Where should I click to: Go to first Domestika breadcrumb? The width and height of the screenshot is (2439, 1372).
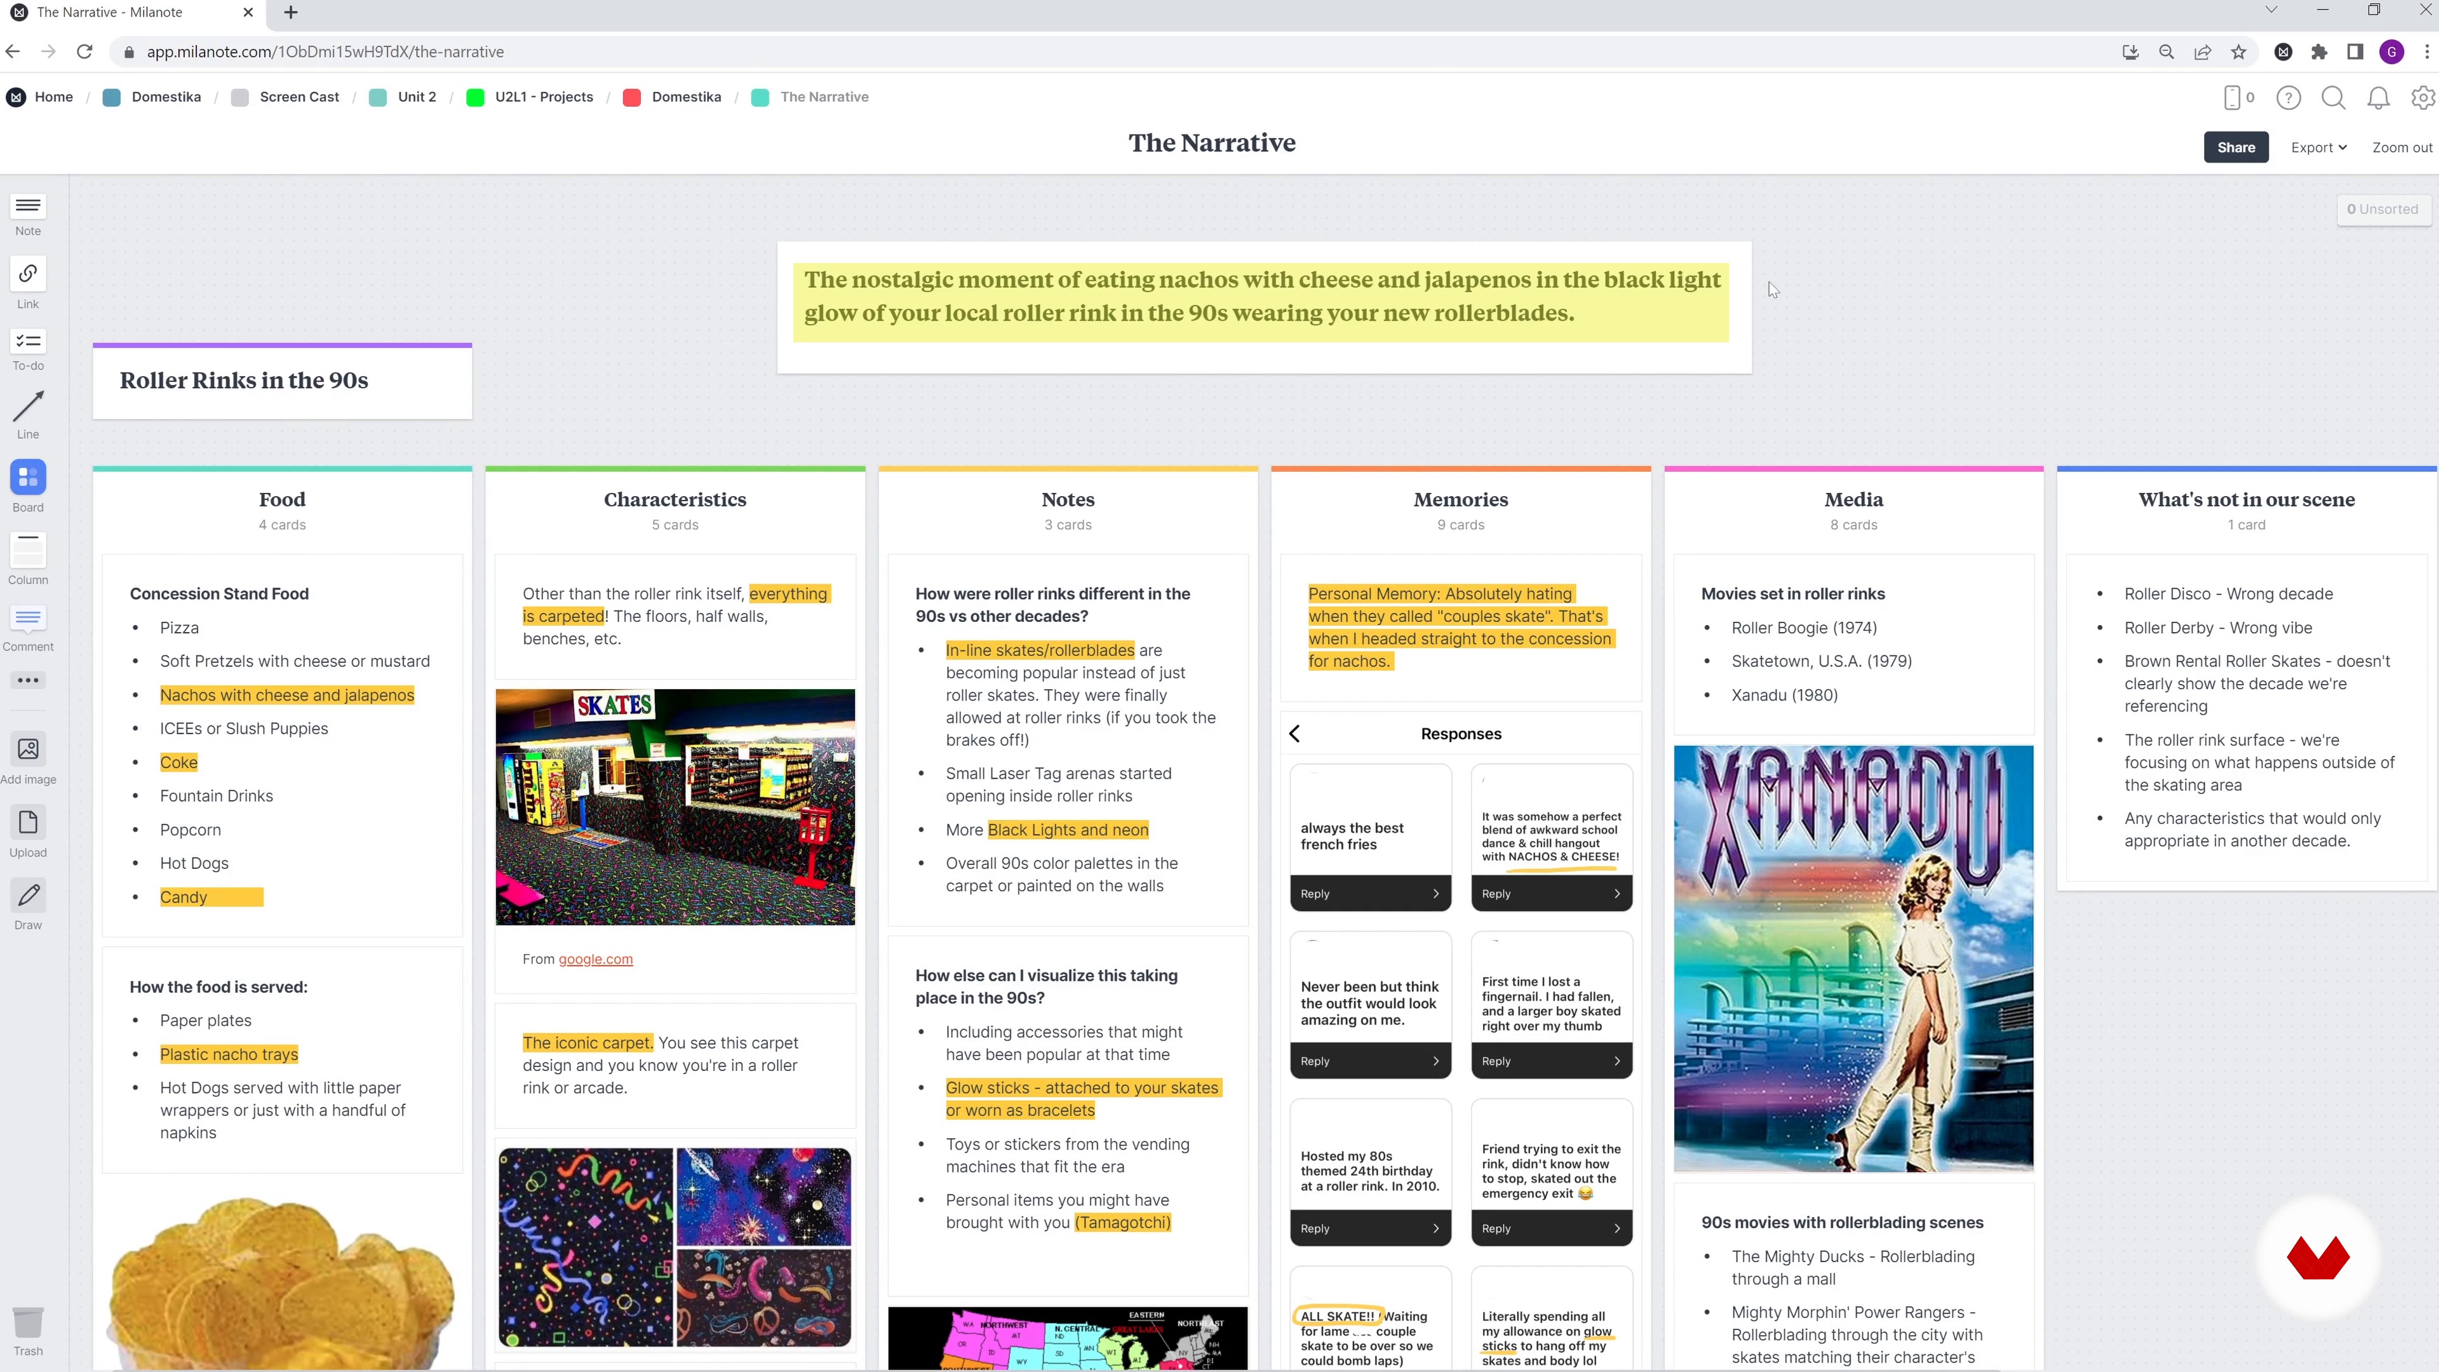tap(166, 97)
